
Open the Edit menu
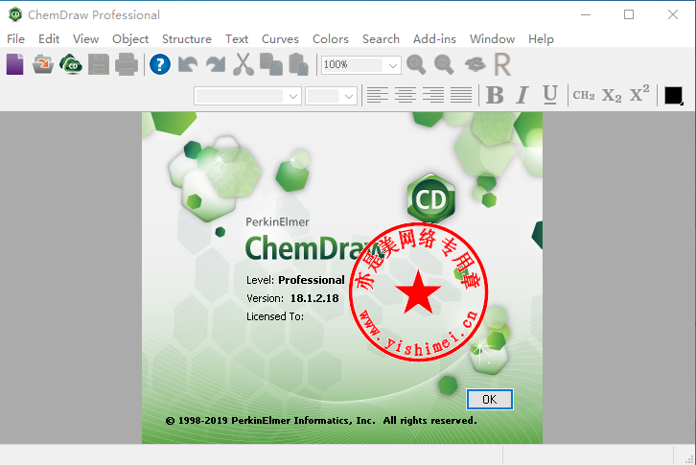point(49,39)
